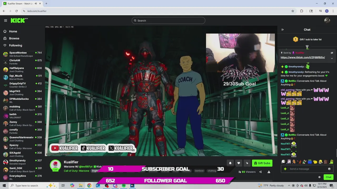Open the pinned TikTok link

[303, 57]
